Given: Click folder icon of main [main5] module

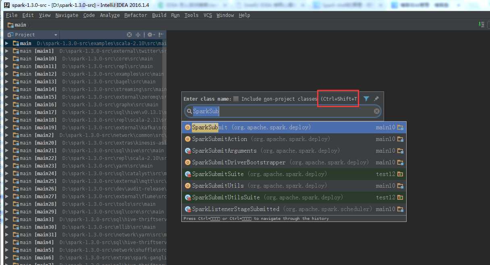Looking at the screenshot, I should 16,250.
